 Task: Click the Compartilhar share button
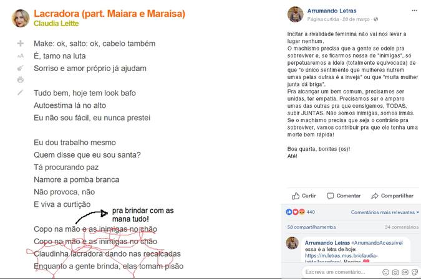coord(392,196)
